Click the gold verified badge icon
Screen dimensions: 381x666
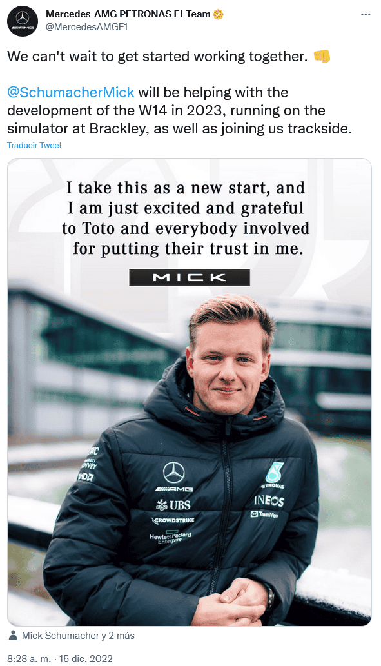click(x=219, y=14)
